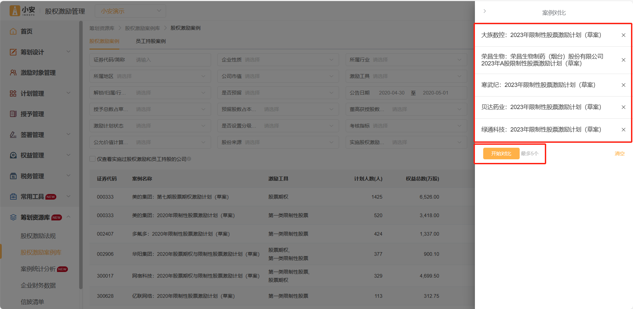Image resolution: width=633 pixels, height=309 pixels.
Task: Check 仅查看实施过股权激励和员工持股的公司 checkbox
Action: [x=92, y=159]
